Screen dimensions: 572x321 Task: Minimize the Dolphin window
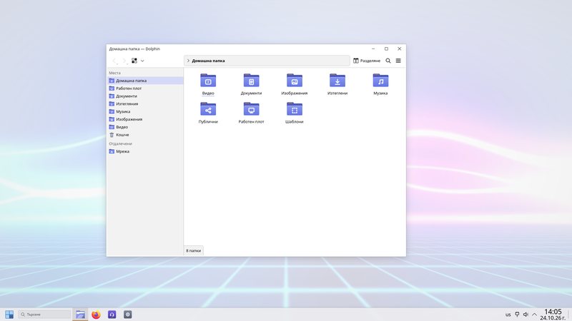pos(373,49)
